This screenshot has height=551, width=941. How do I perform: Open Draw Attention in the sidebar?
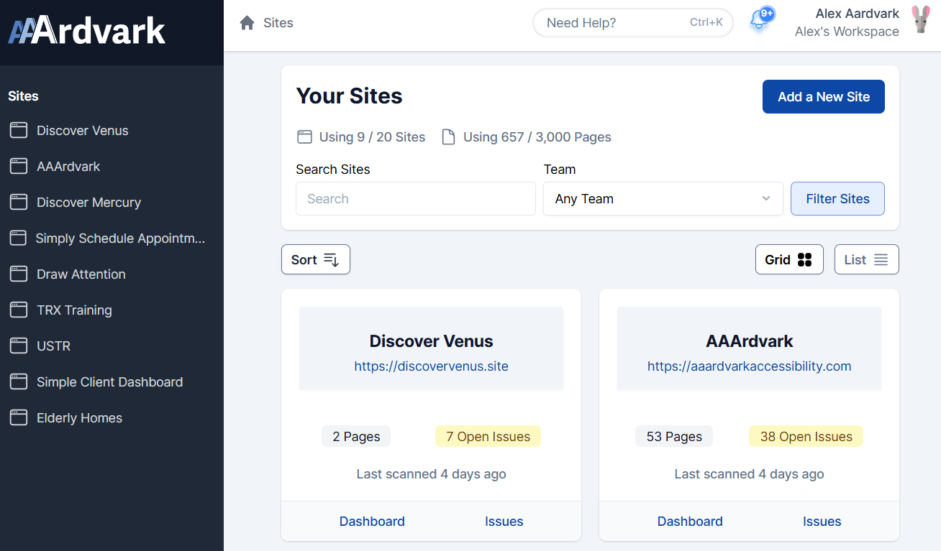(81, 274)
